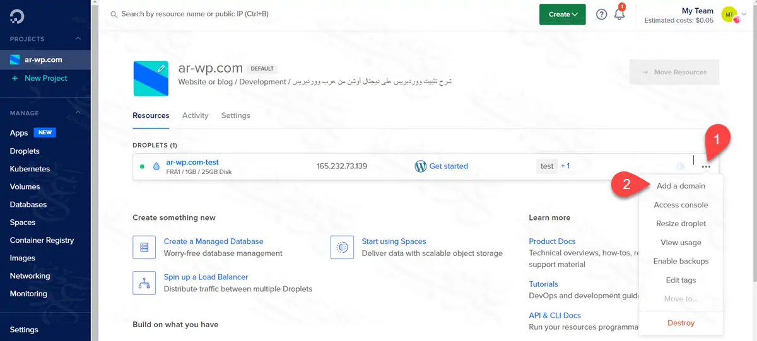The height and width of the screenshot is (341, 757).
Task: Open the droplet three-dots more menu
Action: [x=706, y=167]
